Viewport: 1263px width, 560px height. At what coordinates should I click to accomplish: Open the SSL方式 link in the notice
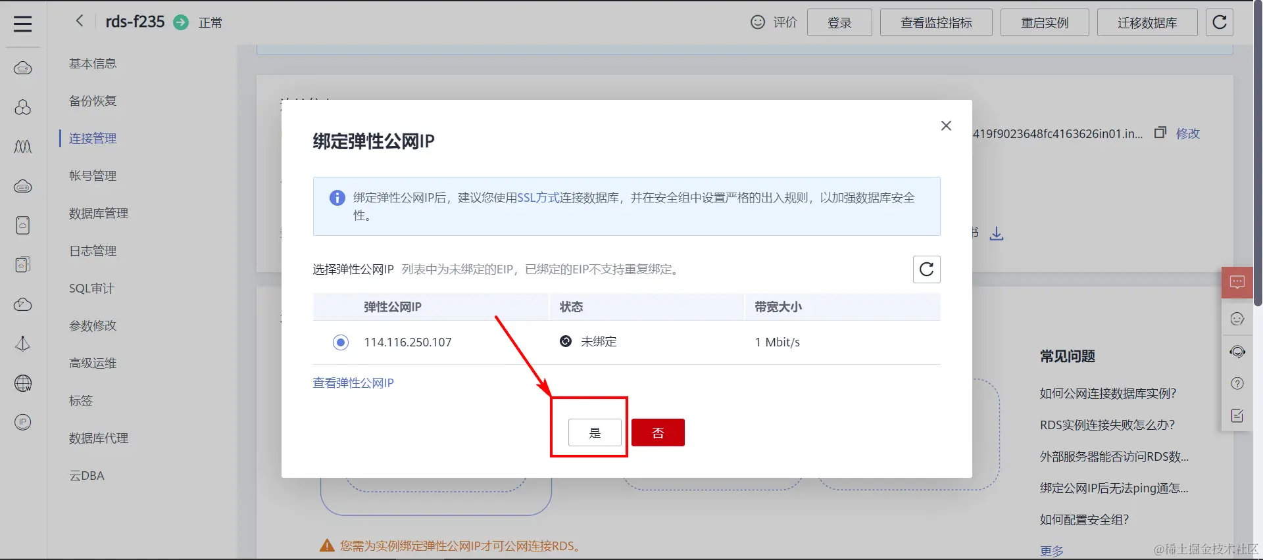[x=538, y=198]
